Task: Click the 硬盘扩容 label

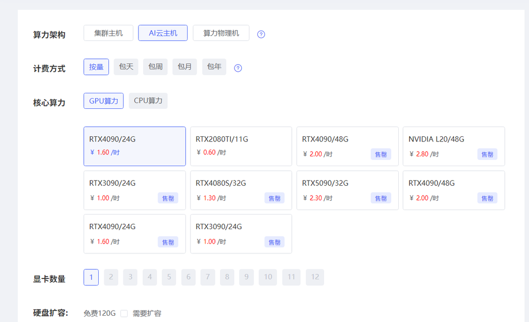Action: tap(51, 313)
